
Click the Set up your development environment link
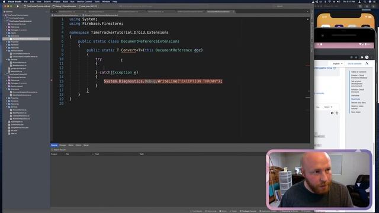(x=357, y=83)
